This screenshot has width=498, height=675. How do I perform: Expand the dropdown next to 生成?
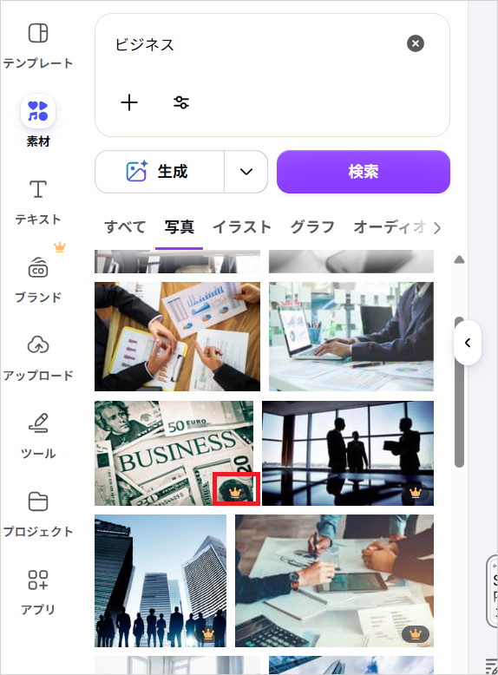pyautogui.click(x=246, y=172)
